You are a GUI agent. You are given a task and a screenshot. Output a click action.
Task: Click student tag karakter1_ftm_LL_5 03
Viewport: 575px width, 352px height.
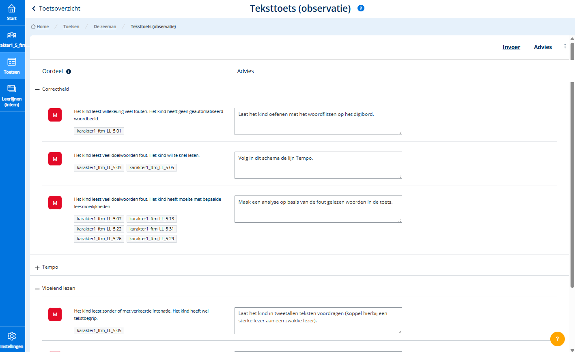click(99, 167)
